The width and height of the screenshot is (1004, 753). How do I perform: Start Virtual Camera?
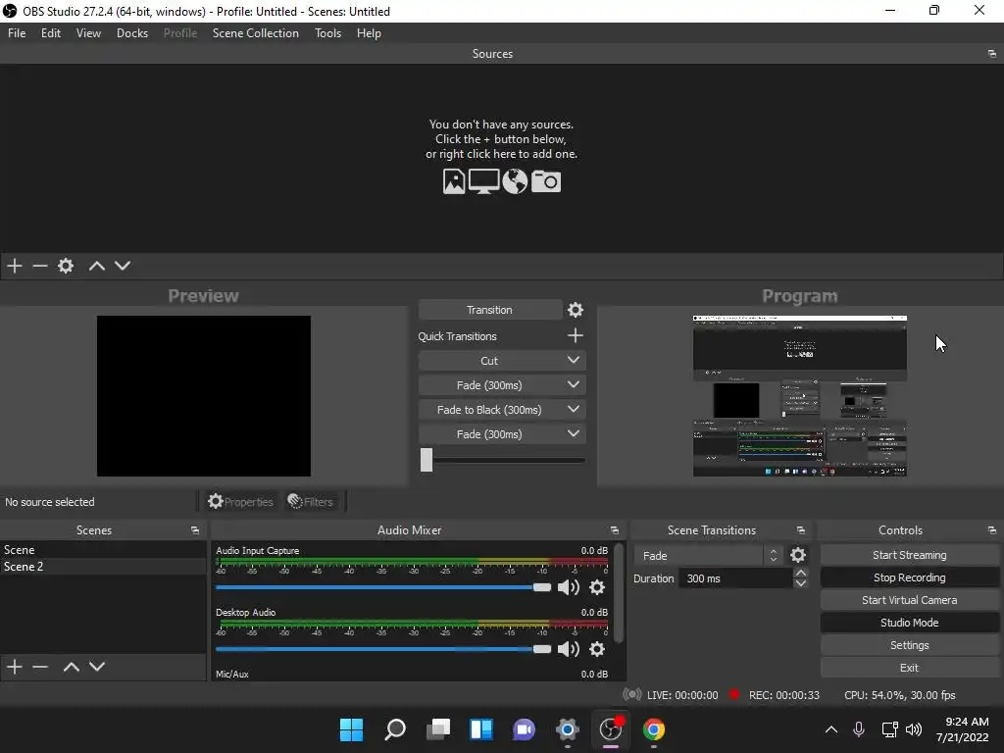[x=909, y=600]
